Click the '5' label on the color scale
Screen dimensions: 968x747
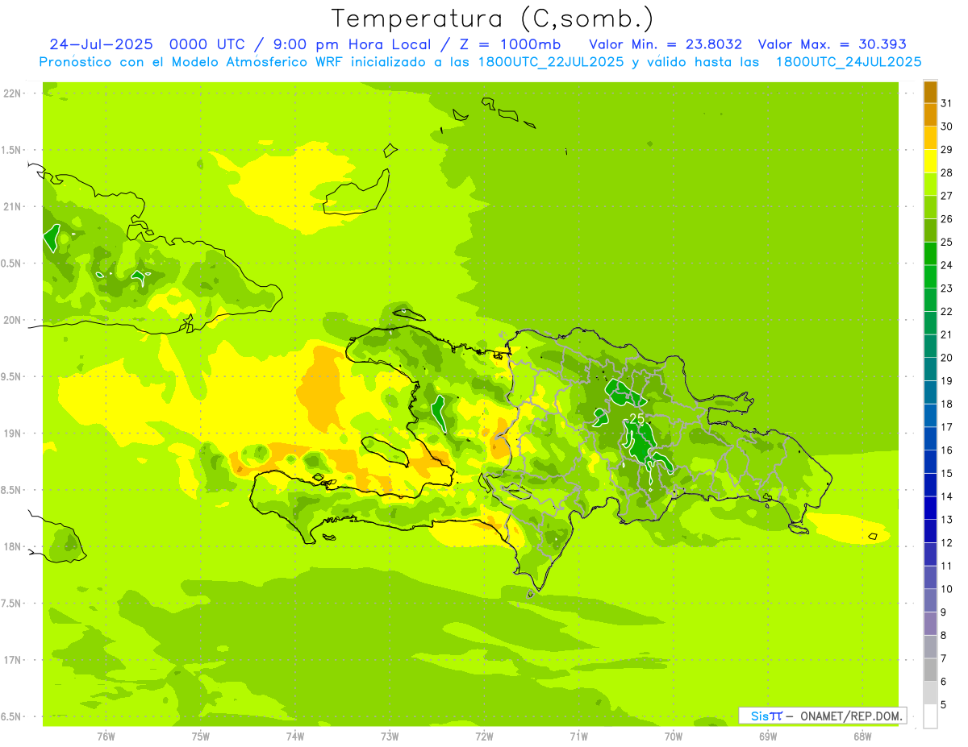pos(944,705)
